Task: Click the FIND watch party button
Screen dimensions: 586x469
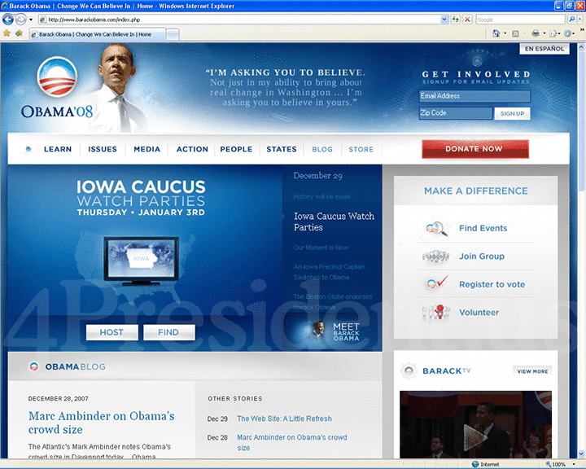Action: (169, 332)
